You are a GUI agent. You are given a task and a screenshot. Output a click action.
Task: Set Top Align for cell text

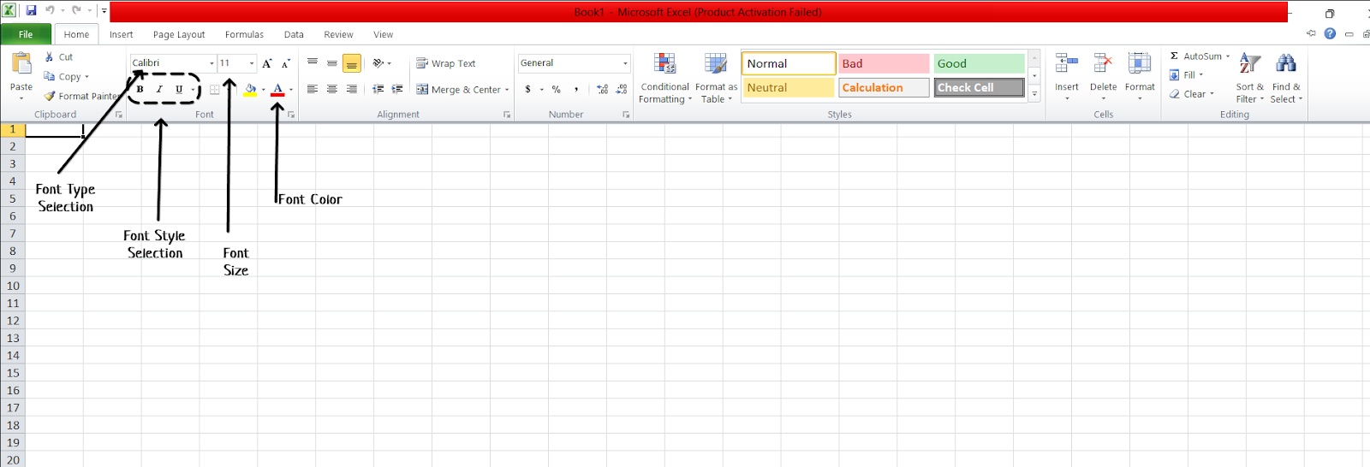(x=313, y=63)
